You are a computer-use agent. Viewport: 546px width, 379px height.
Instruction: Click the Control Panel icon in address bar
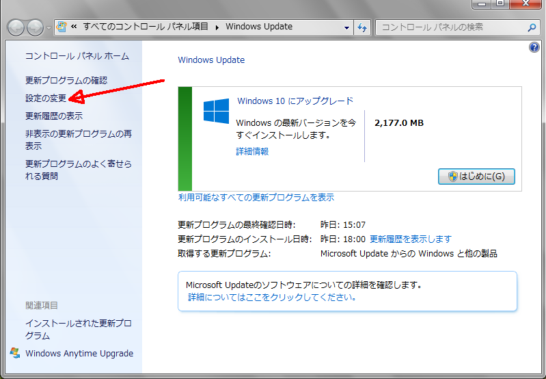pos(62,27)
